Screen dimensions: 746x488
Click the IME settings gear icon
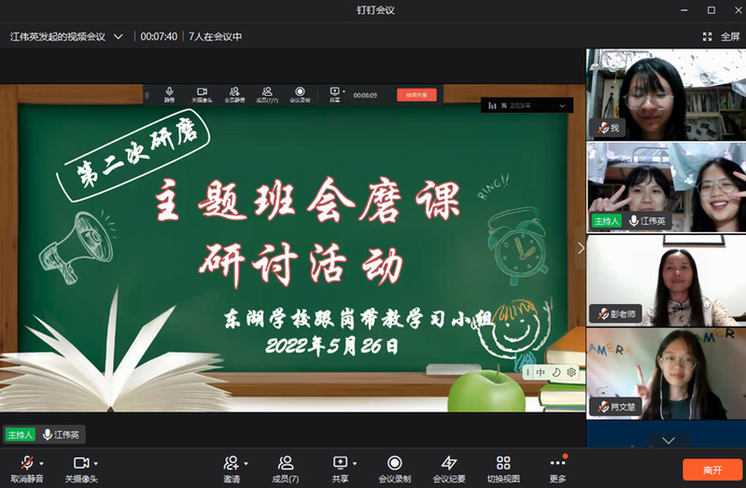coord(571,372)
